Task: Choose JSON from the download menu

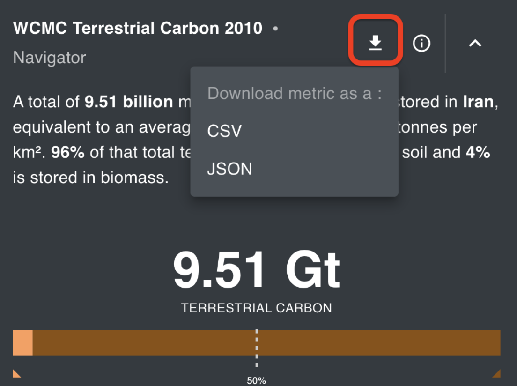Action: pyautogui.click(x=229, y=169)
